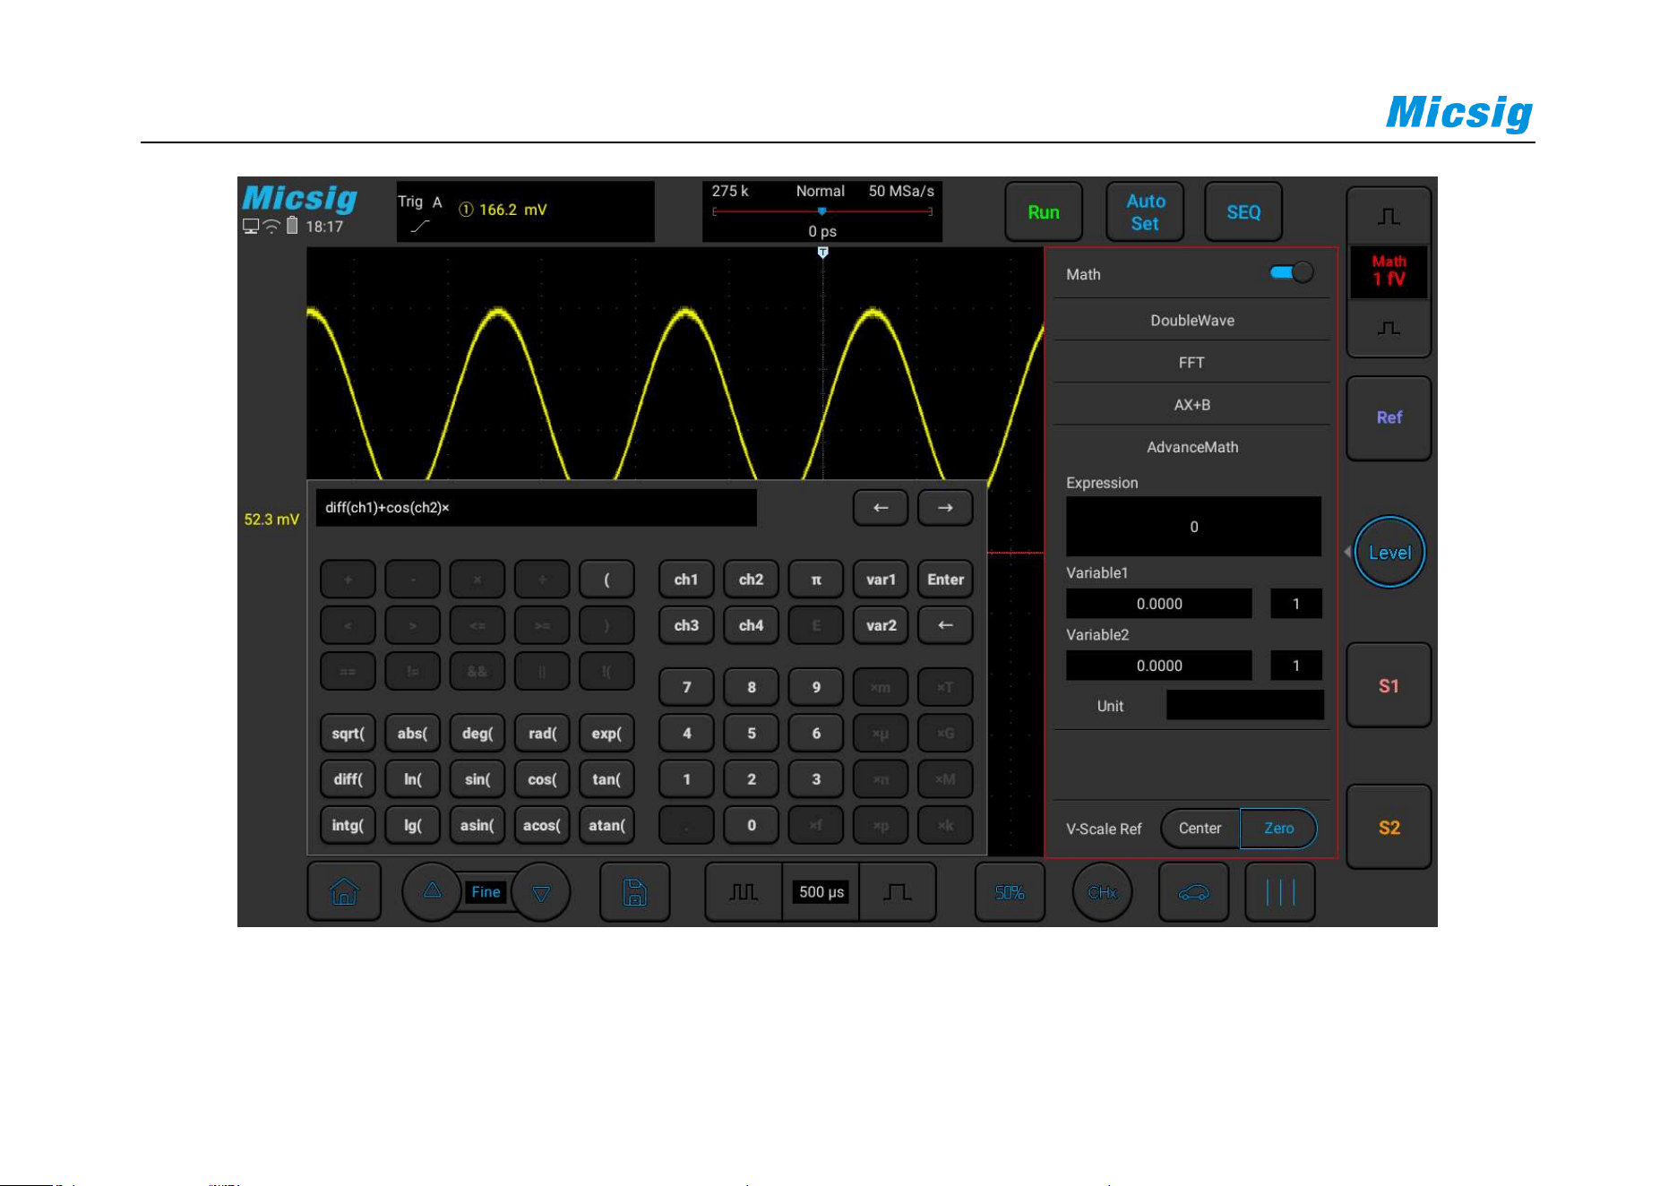This screenshot has width=1677, height=1186.
Task: Tap the backspace arrow key beside var2
Action: (x=945, y=625)
